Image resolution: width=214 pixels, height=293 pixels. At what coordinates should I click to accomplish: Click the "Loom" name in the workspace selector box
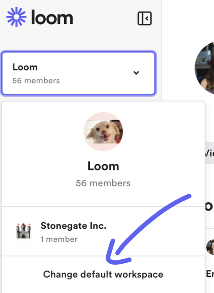(x=25, y=67)
